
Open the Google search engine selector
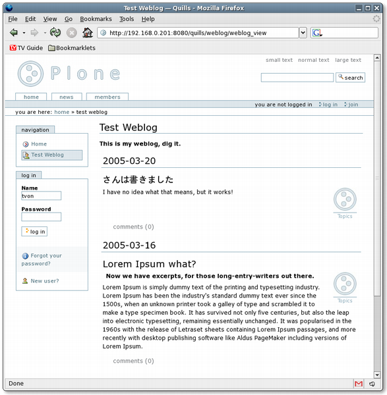point(317,33)
